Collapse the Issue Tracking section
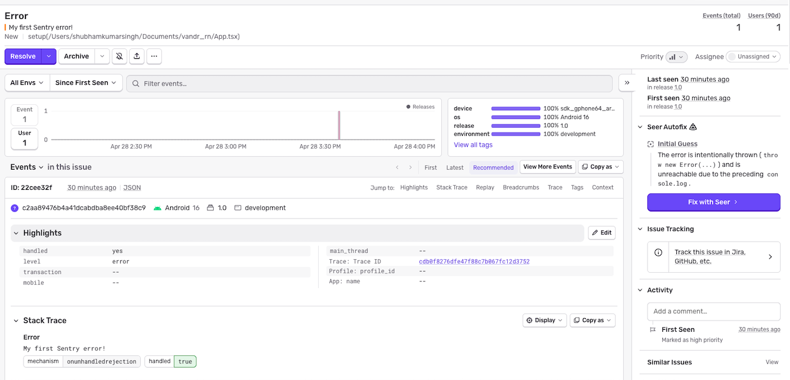This screenshot has width=790, height=380. pyautogui.click(x=641, y=229)
